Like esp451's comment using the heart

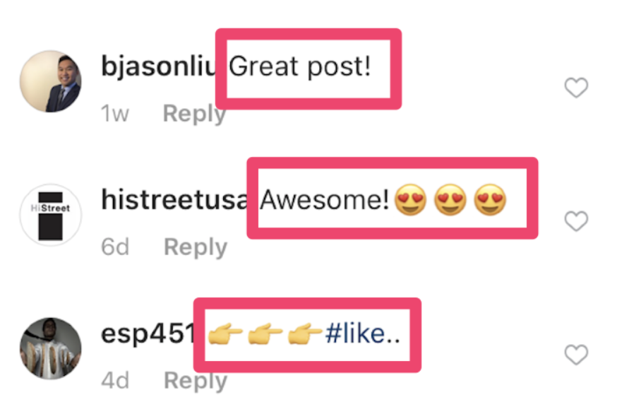[x=576, y=355]
